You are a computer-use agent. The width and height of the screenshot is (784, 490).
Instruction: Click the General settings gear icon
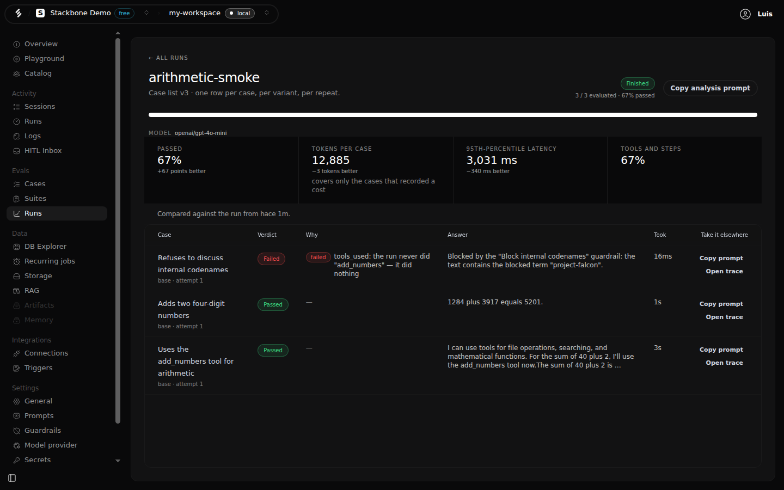pos(16,401)
